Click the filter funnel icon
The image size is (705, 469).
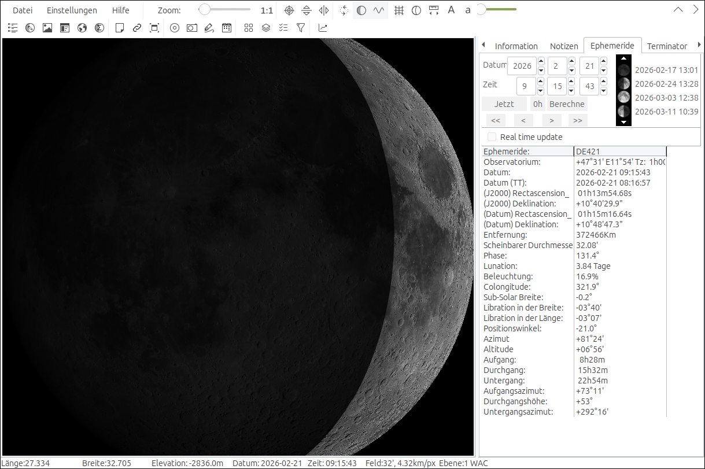click(x=300, y=28)
